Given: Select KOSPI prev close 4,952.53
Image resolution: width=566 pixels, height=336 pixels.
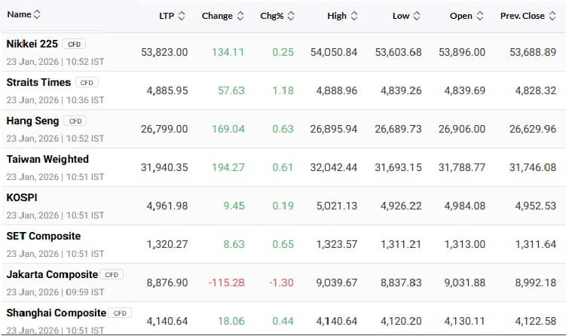Looking at the screenshot, I should (536, 206).
